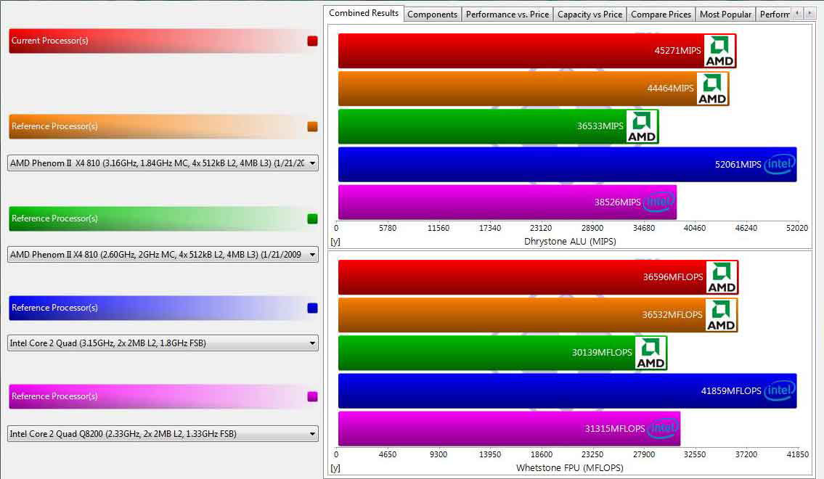Click the AMD logo on the 36532MFLOPS bar

pos(721,315)
